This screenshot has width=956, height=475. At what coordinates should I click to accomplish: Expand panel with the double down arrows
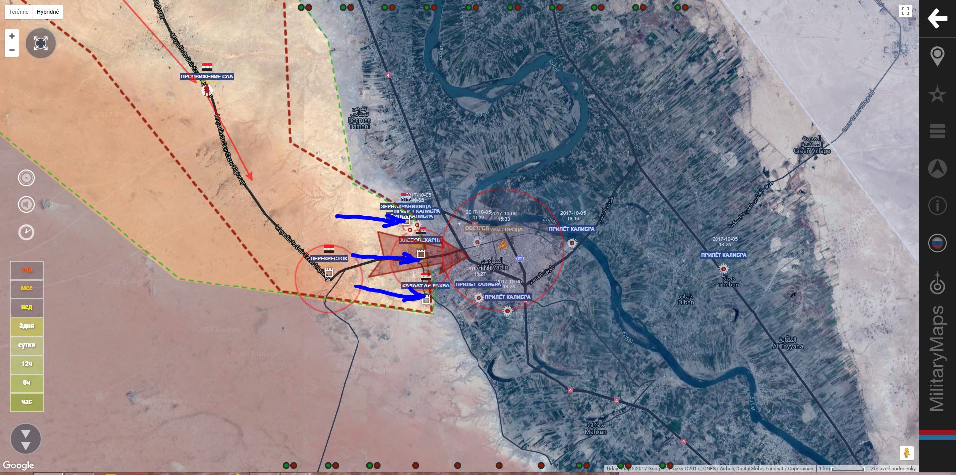tap(26, 439)
